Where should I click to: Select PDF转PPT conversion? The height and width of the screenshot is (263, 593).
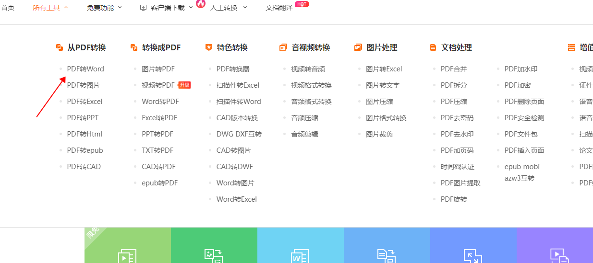83,118
